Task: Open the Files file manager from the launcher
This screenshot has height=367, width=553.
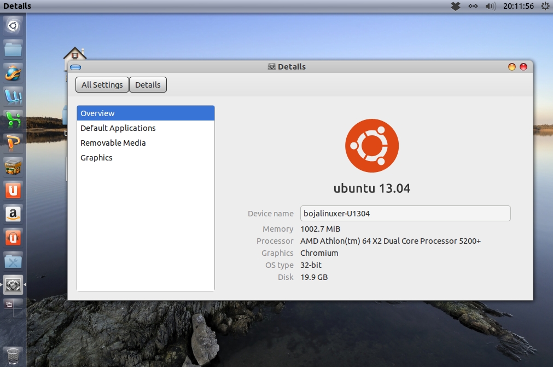Action: tap(12, 49)
